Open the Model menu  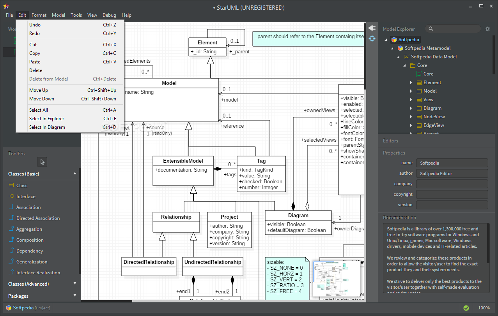pyautogui.click(x=58, y=15)
